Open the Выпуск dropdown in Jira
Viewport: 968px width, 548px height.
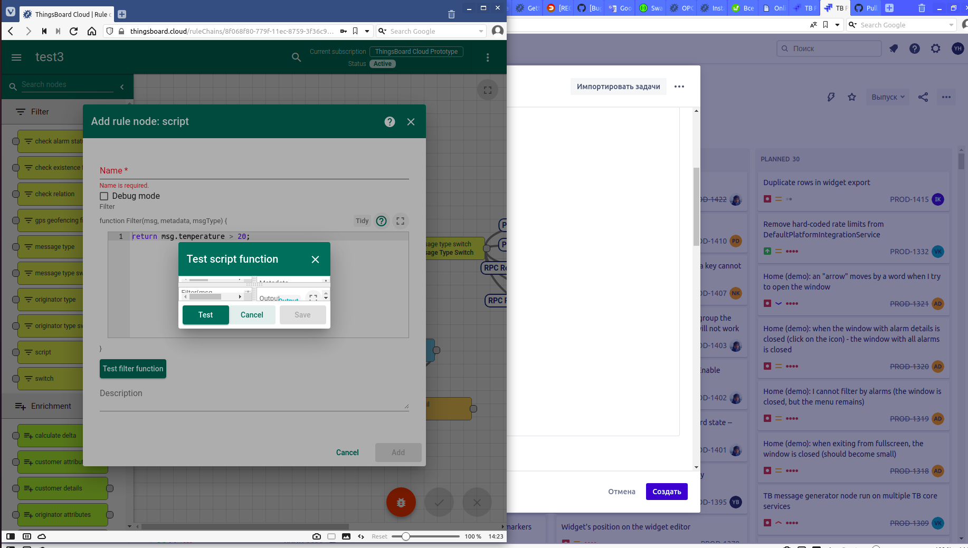[888, 97]
